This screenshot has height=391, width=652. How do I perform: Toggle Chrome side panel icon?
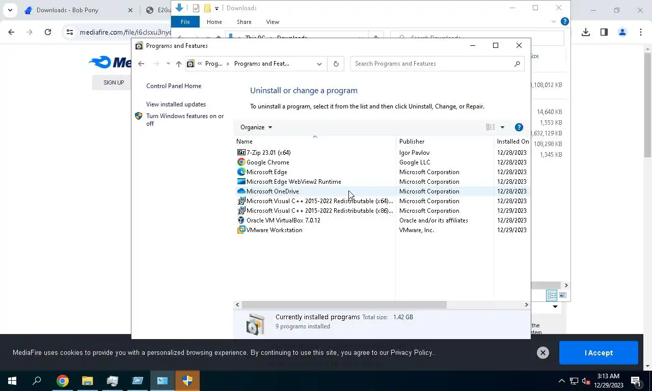pos(604,32)
